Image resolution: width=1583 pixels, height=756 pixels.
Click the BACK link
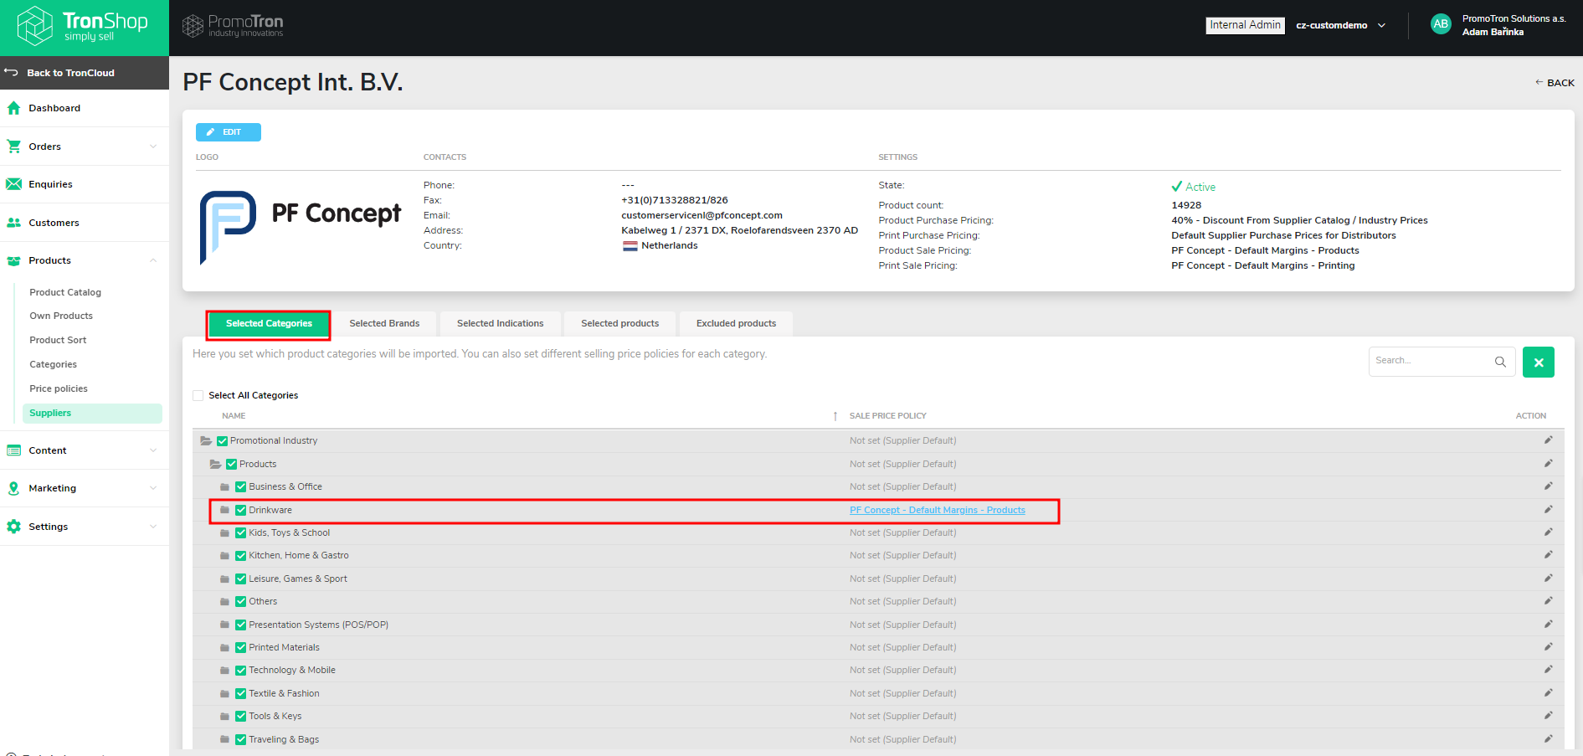(1555, 82)
